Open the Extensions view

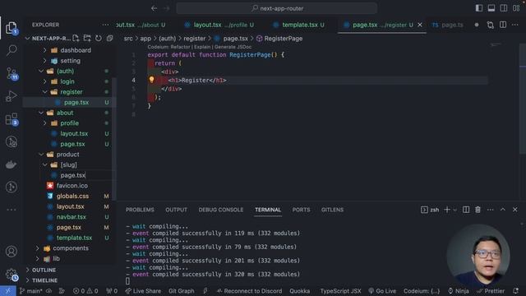point(12,119)
